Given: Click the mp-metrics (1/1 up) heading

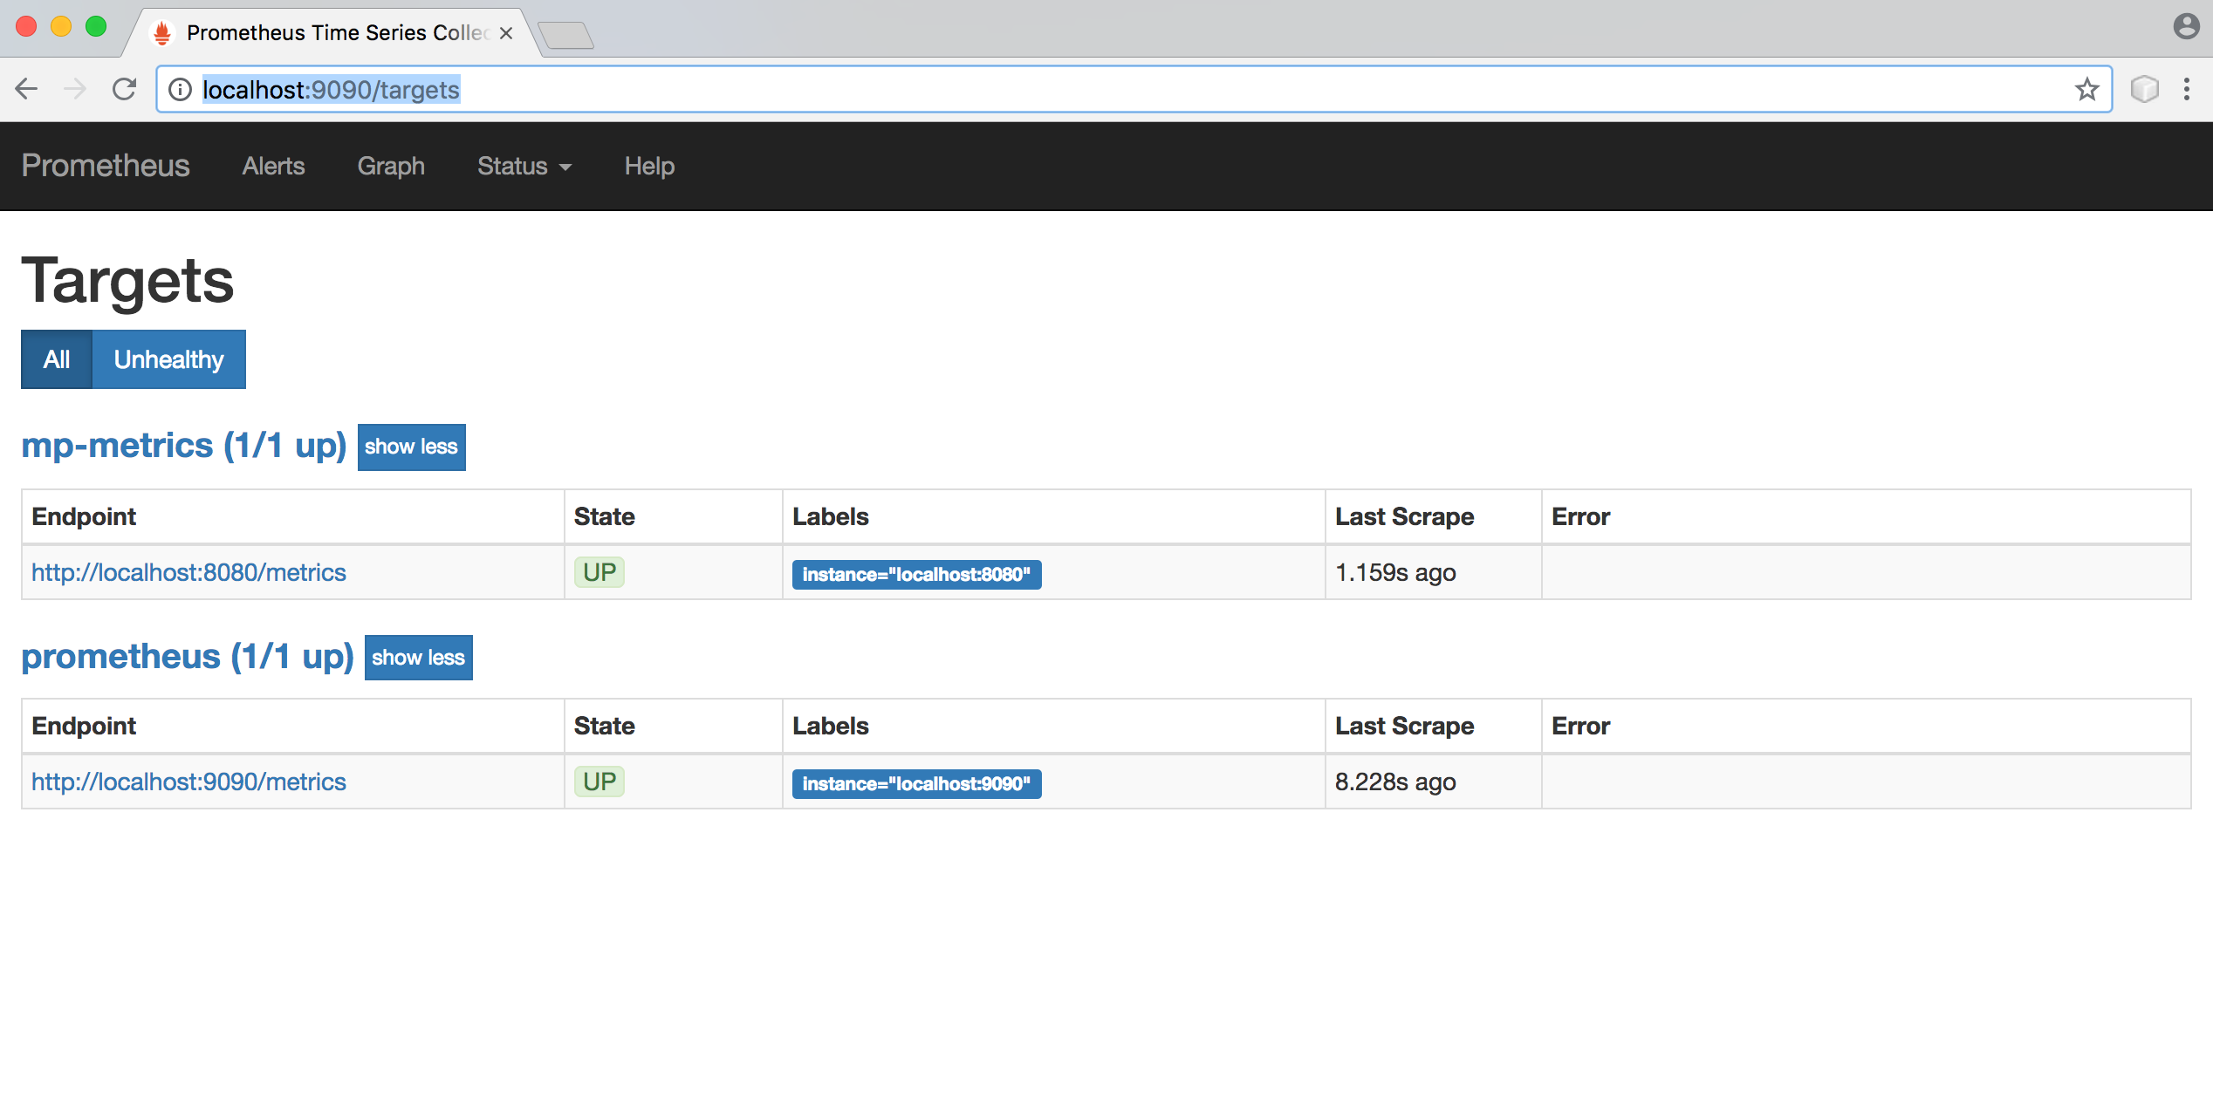Looking at the screenshot, I should point(183,446).
